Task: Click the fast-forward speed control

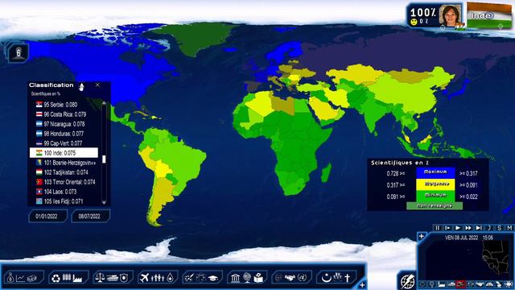Action: [468, 228]
